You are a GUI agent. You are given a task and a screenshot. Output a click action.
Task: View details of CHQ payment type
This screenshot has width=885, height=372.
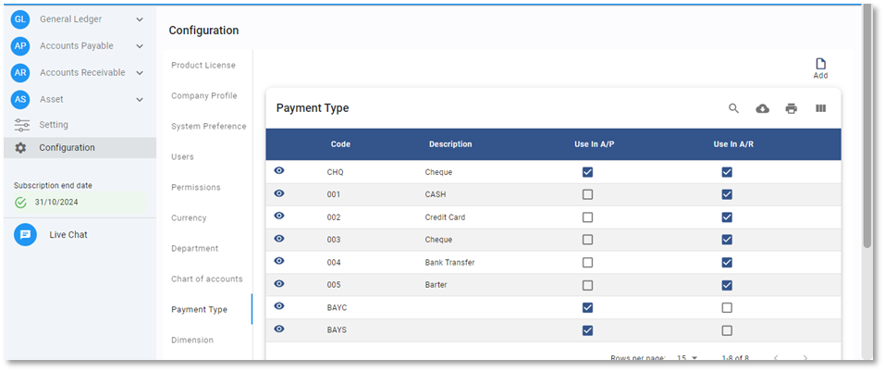(279, 171)
